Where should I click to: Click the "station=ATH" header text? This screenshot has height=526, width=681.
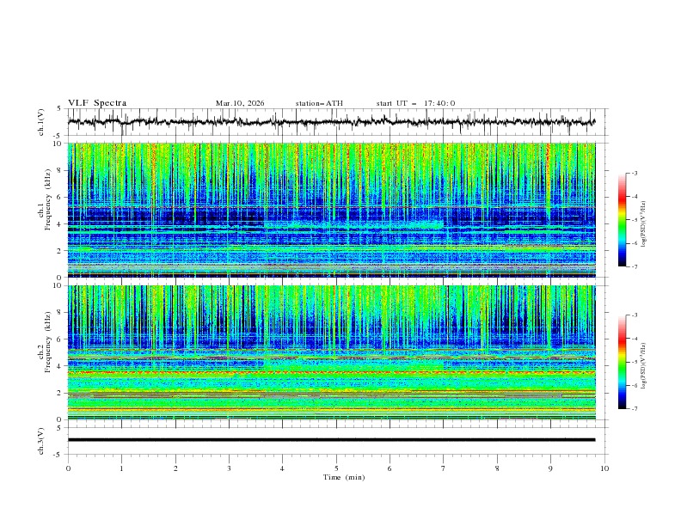click(319, 103)
